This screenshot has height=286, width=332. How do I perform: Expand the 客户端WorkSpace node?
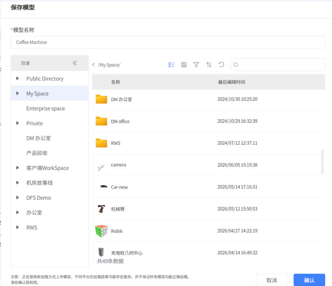[18, 168]
